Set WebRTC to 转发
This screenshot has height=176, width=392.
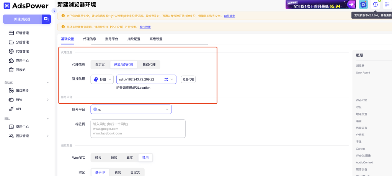click(x=98, y=158)
